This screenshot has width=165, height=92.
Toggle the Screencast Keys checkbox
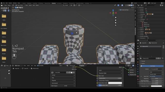tap(120, 10)
